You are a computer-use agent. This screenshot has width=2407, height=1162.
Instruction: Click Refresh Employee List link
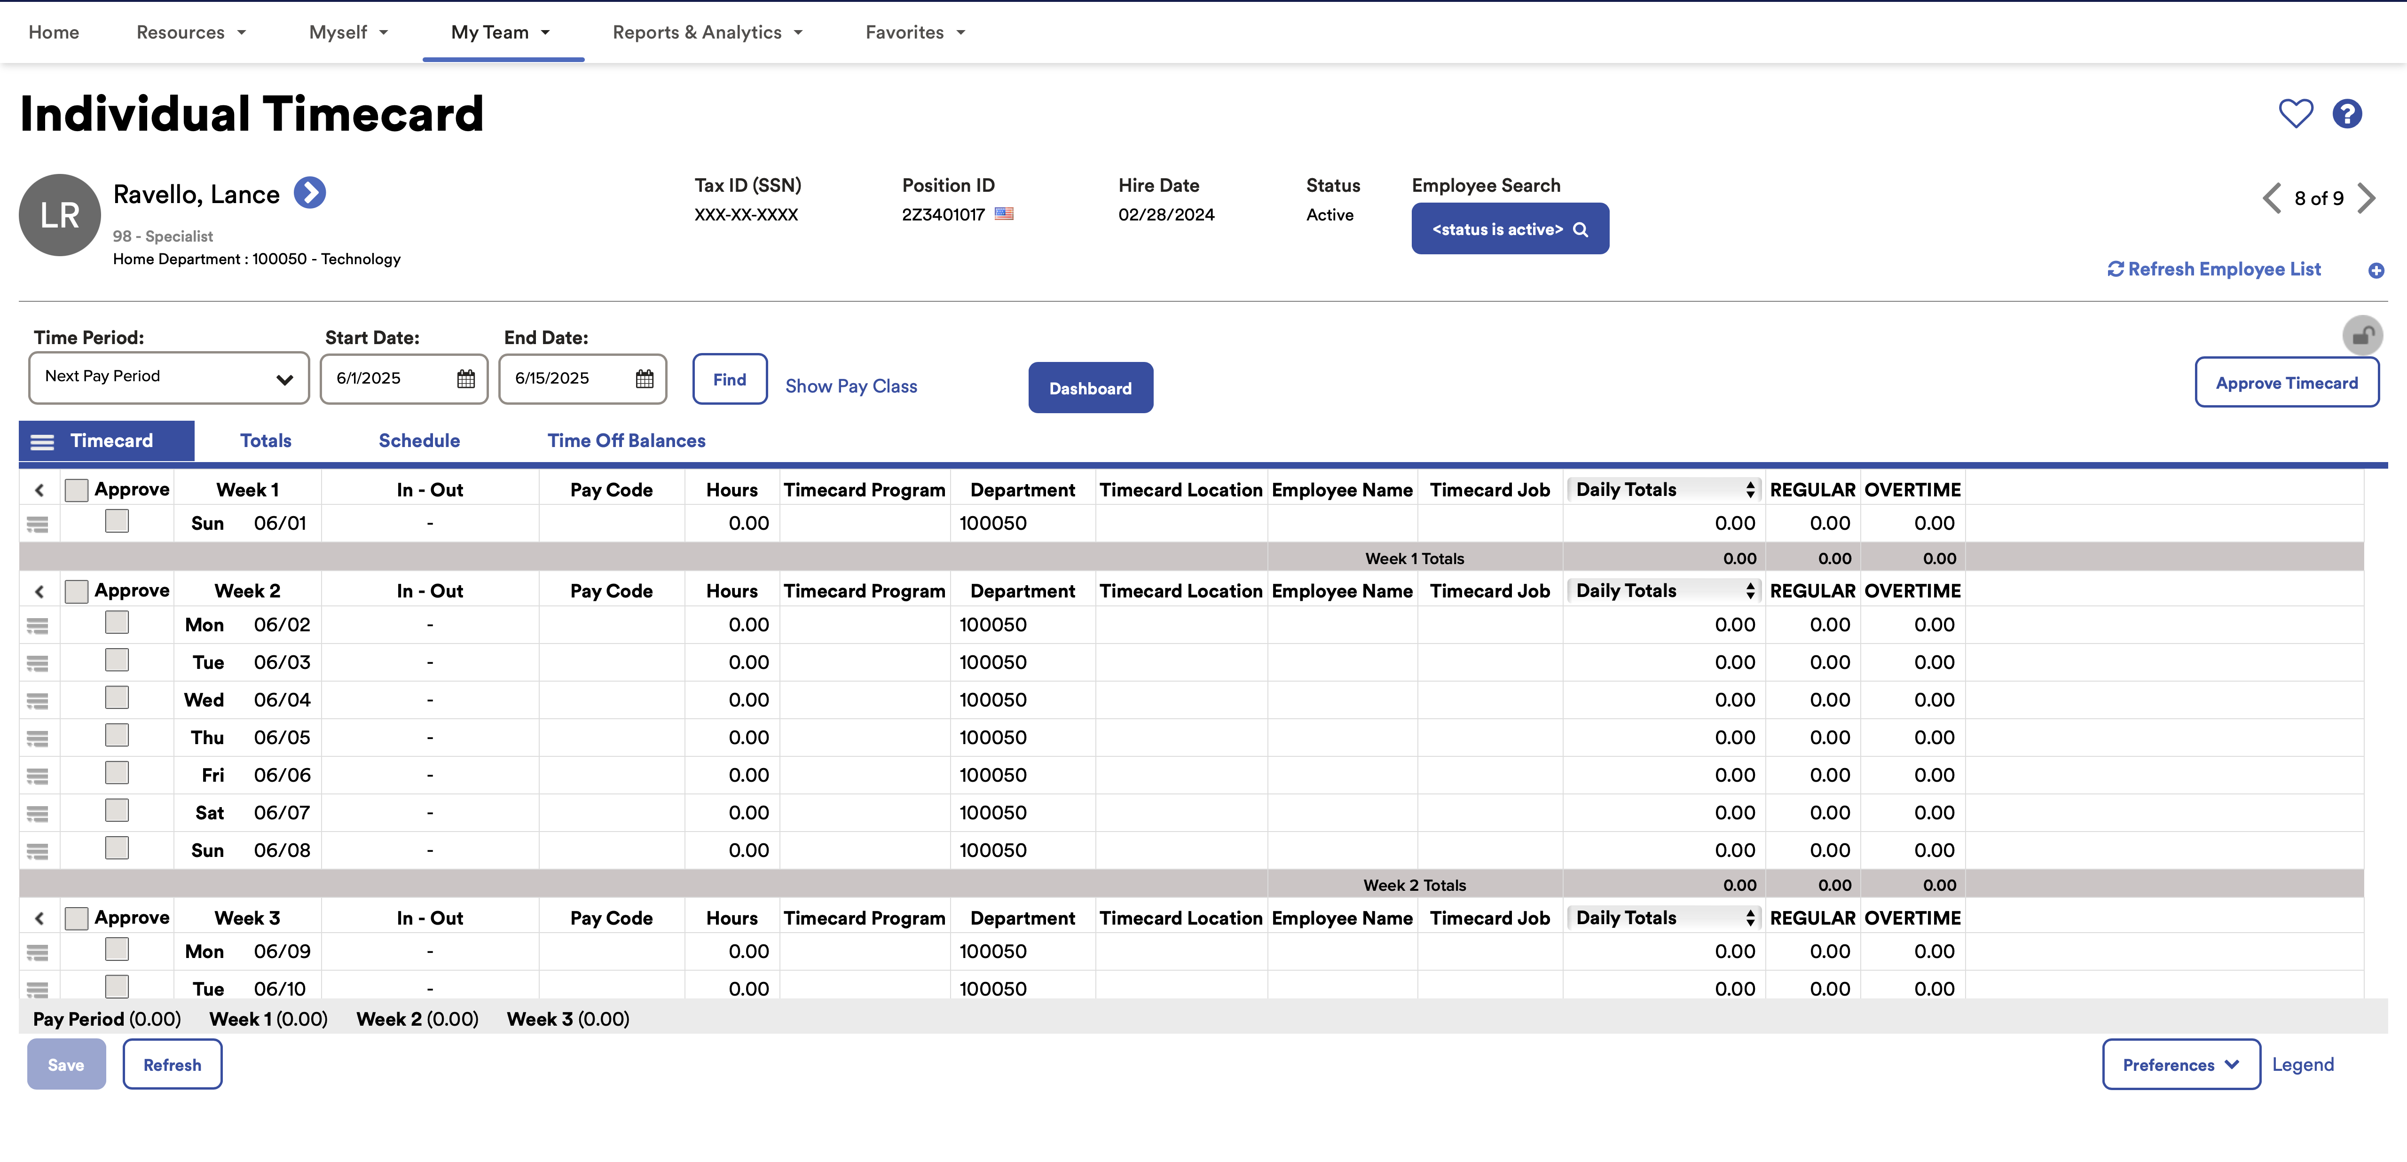pos(2214,269)
